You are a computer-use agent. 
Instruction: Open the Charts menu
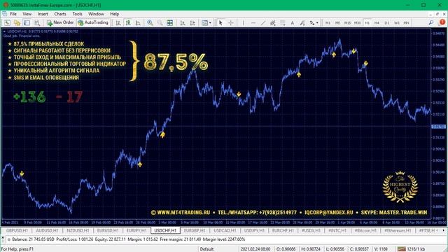[x=60, y=14]
